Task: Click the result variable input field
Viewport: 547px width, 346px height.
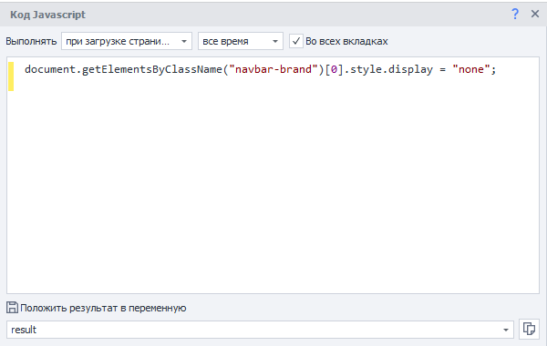Action: point(260,330)
